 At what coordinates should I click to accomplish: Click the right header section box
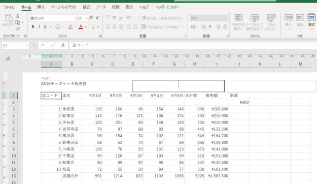(x=270, y=86)
